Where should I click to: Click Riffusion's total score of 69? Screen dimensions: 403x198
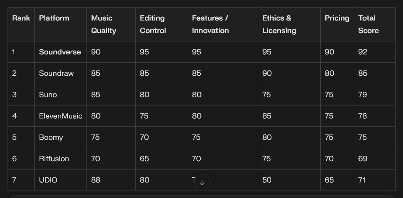363,159
